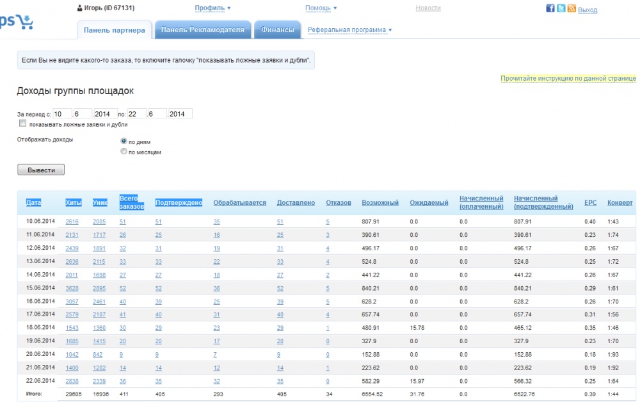Toggle показывать ложные заявки и дубли checkbox

22,124
